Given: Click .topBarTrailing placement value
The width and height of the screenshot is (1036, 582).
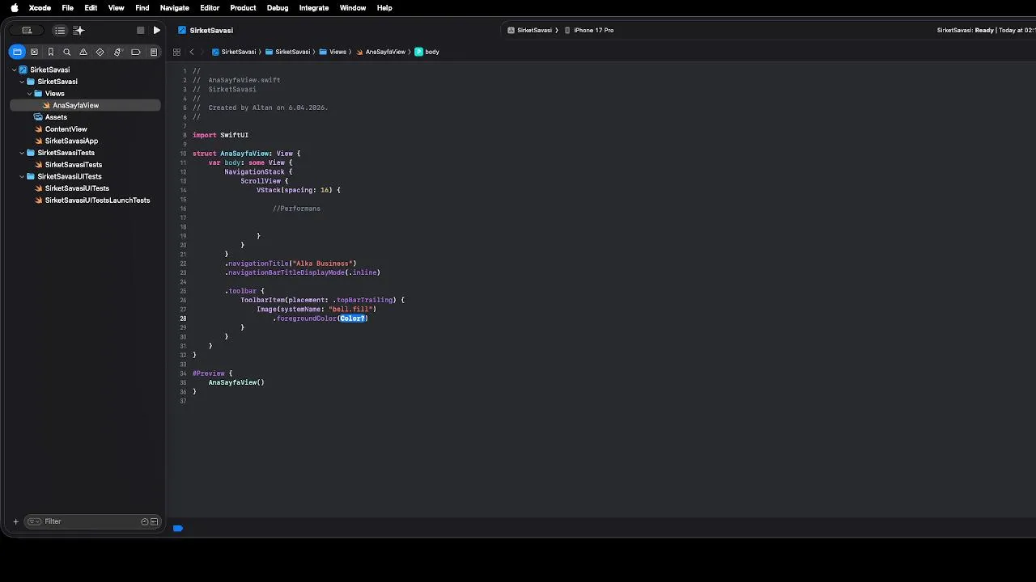Looking at the screenshot, I should tap(363, 300).
